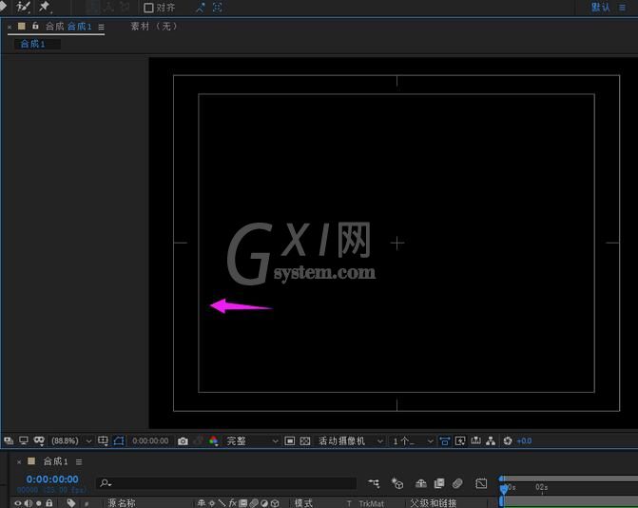
Task: Open the composition flowchart icon
Action: [491, 440]
